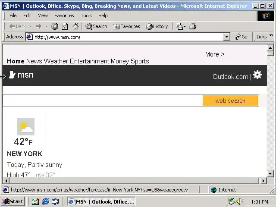Image resolution: width=276 pixels, height=207 pixels.
Task: Click the Print toolbar icon
Action: [193, 26]
